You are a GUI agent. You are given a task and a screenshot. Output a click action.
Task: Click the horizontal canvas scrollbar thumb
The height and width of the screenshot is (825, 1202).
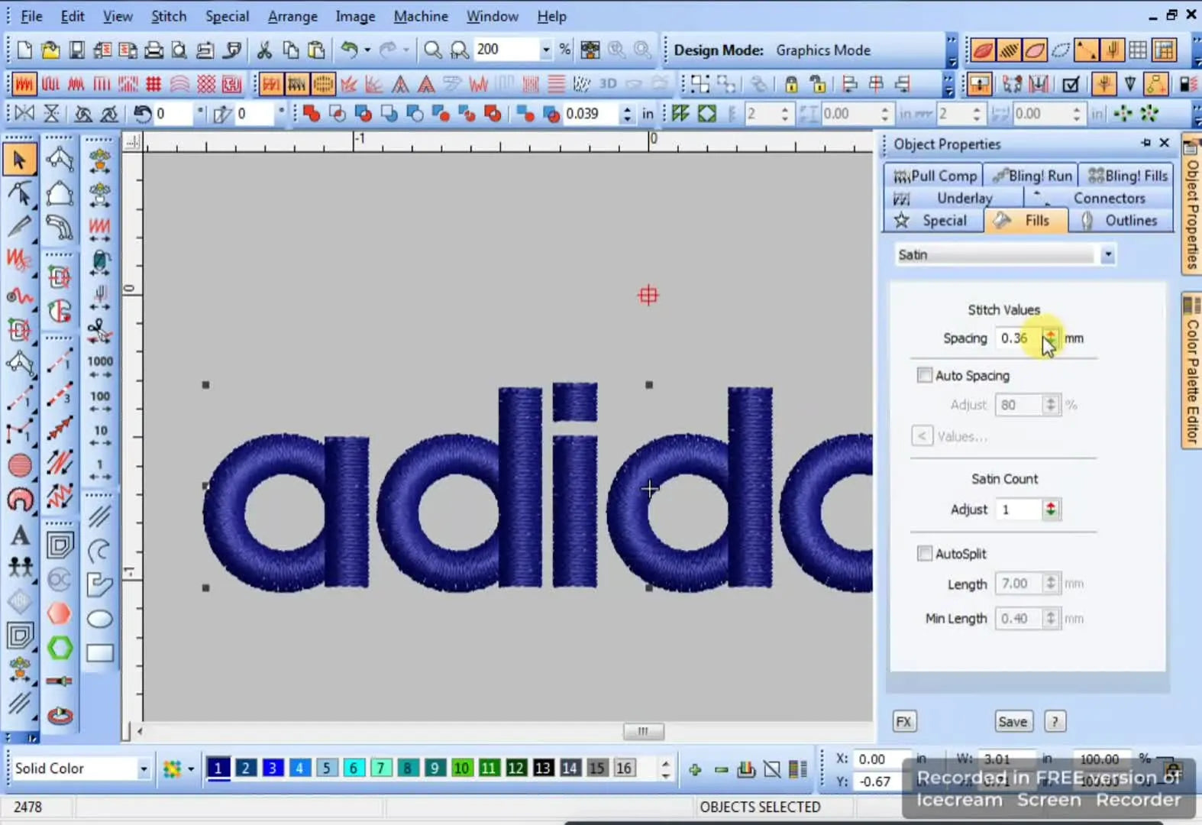coord(643,731)
